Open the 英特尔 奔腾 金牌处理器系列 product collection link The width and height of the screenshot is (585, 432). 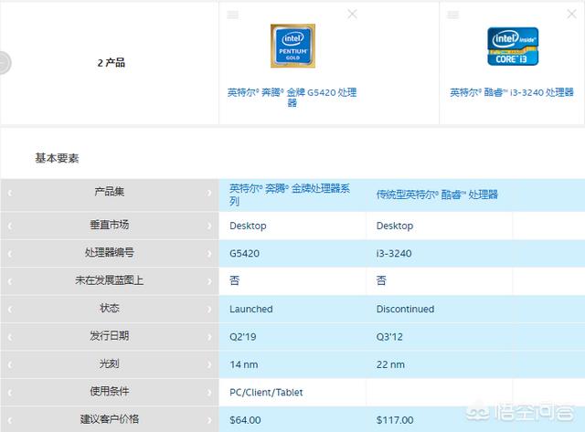tap(290, 195)
